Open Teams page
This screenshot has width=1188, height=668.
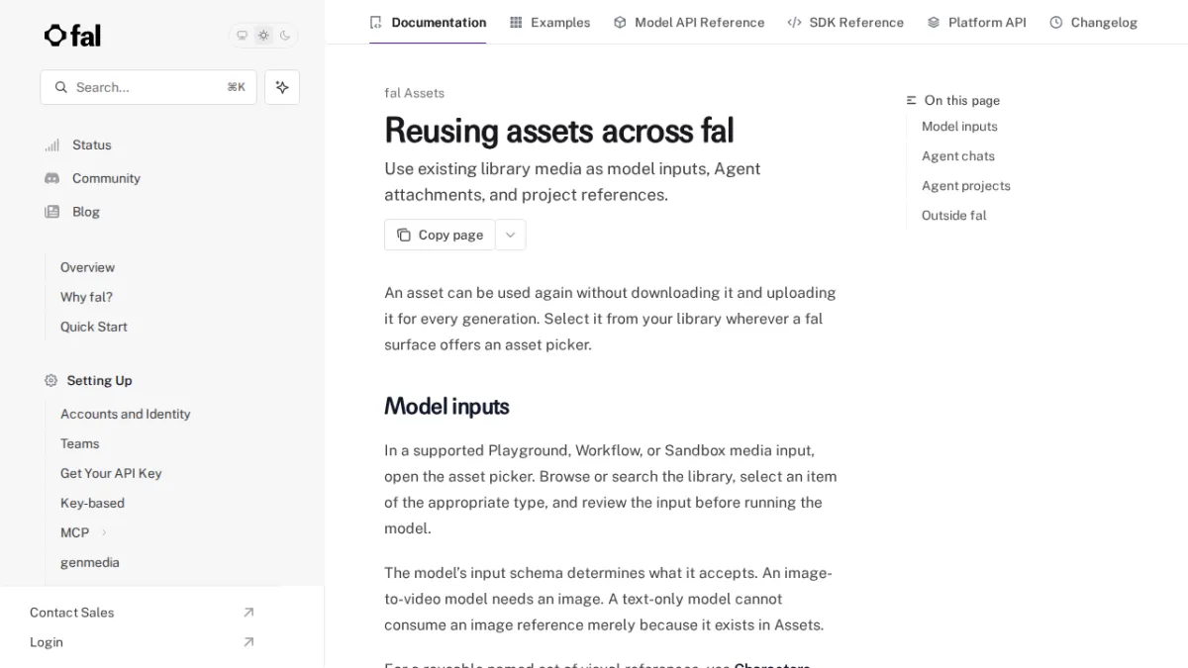[80, 444]
